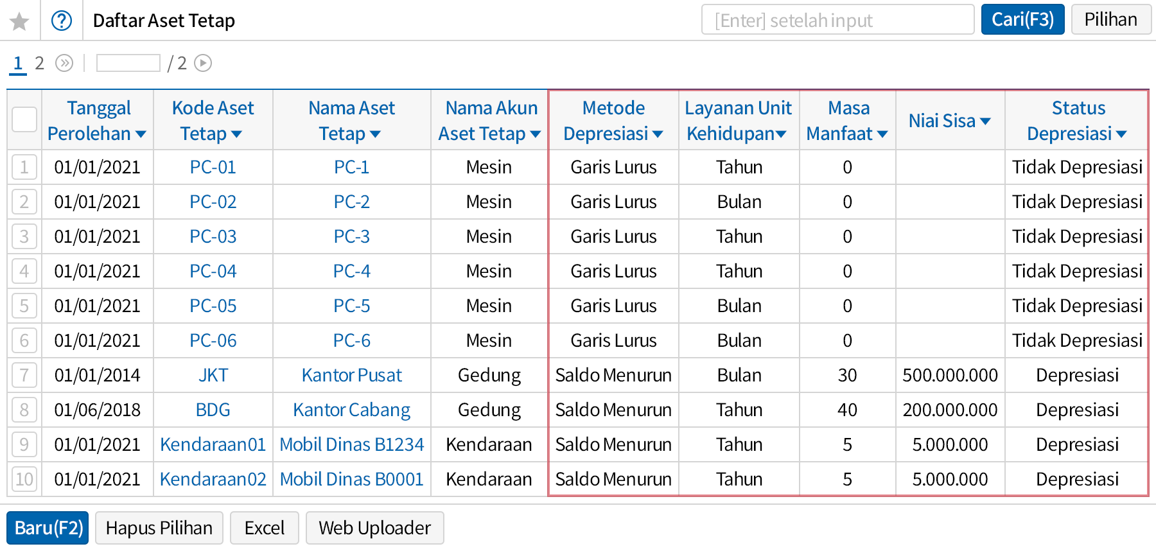Select the row 10 number box
The width and height of the screenshot is (1156, 551).
(24, 479)
